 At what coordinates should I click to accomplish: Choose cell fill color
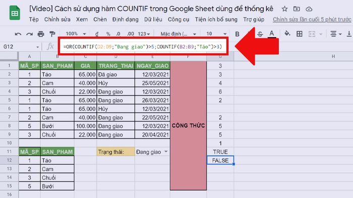tap(287, 34)
